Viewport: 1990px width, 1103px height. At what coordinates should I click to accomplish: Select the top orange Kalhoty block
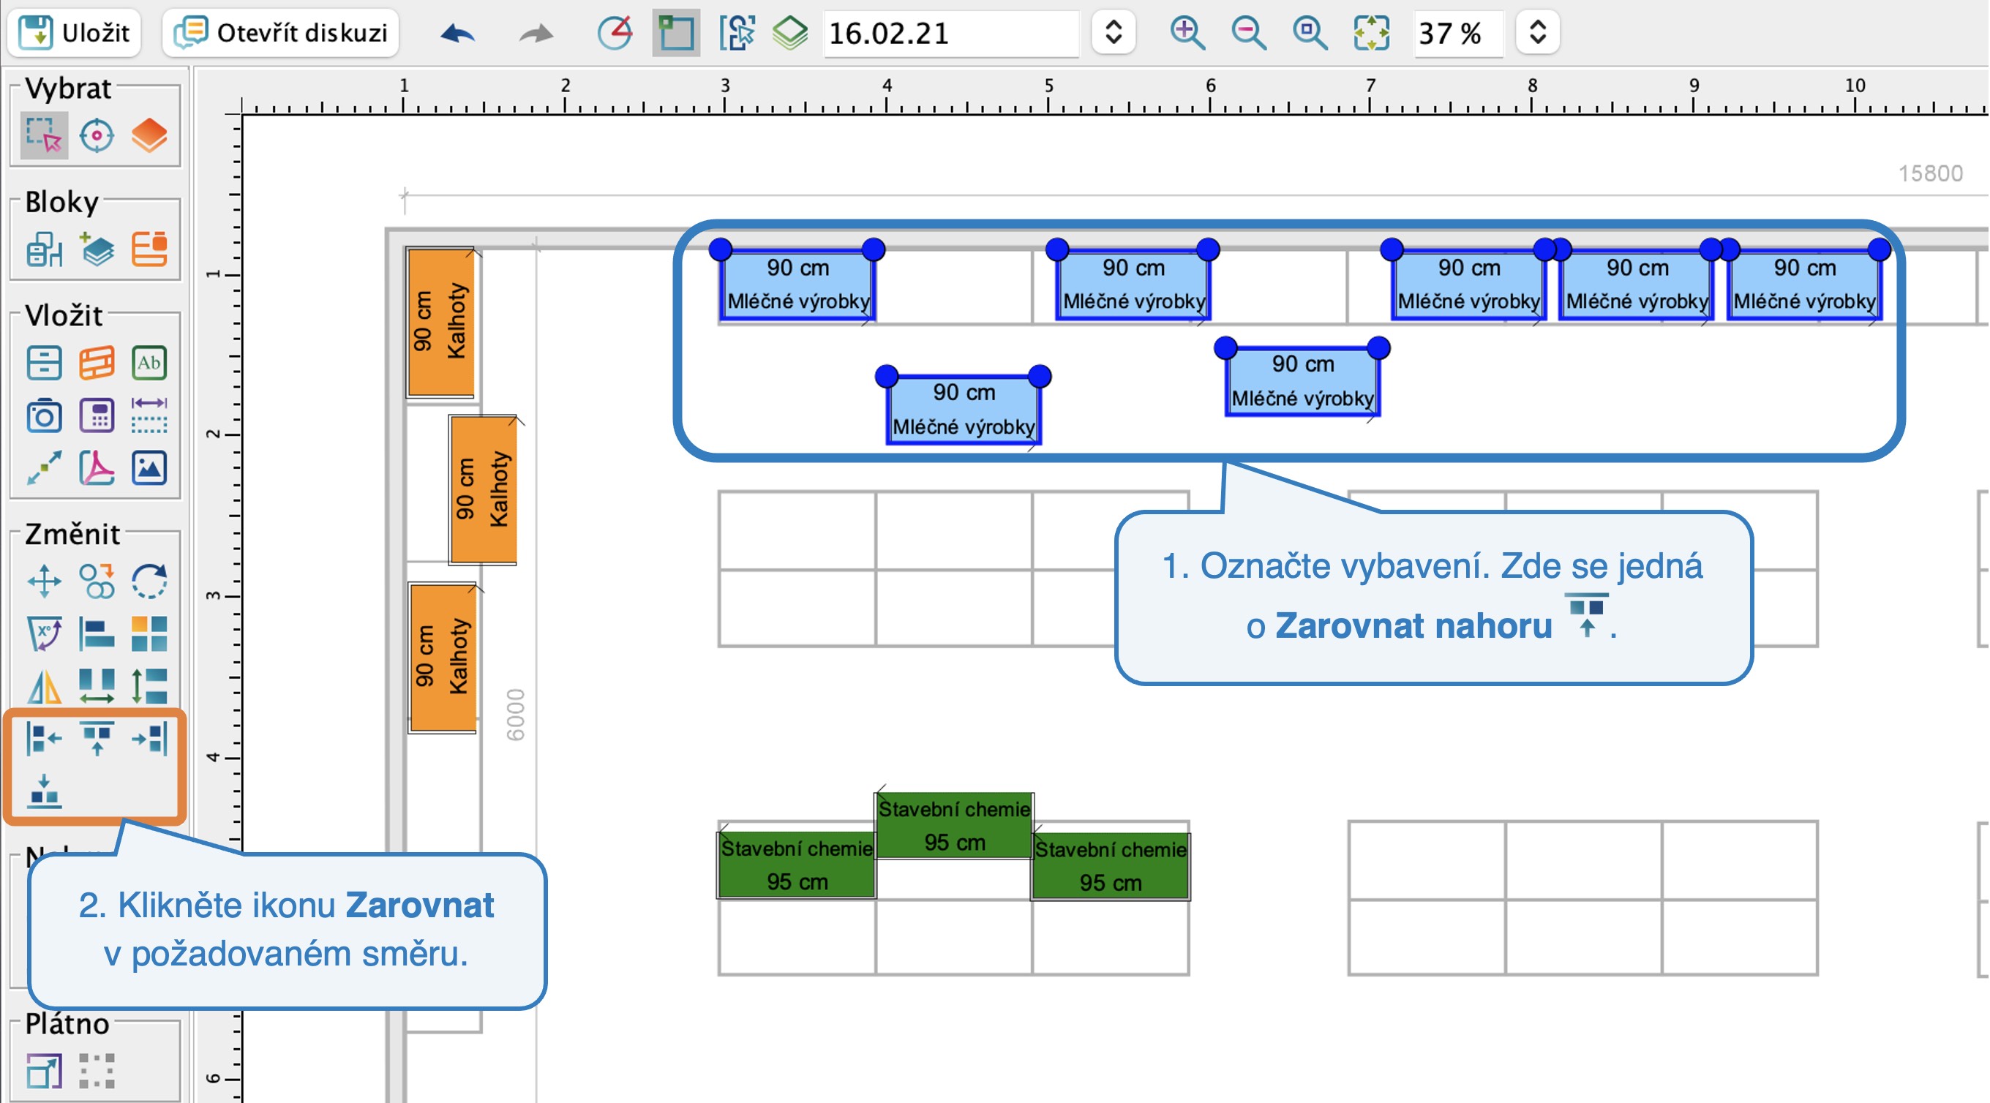pyautogui.click(x=440, y=322)
